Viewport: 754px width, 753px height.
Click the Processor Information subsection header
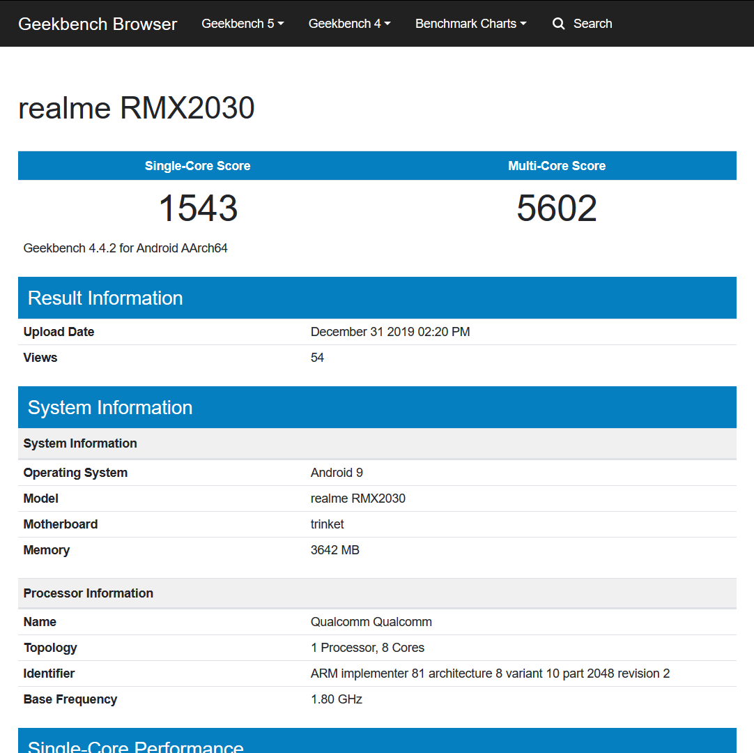click(89, 593)
